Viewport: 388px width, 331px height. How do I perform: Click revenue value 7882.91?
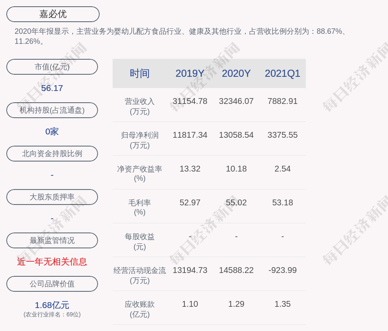click(282, 101)
